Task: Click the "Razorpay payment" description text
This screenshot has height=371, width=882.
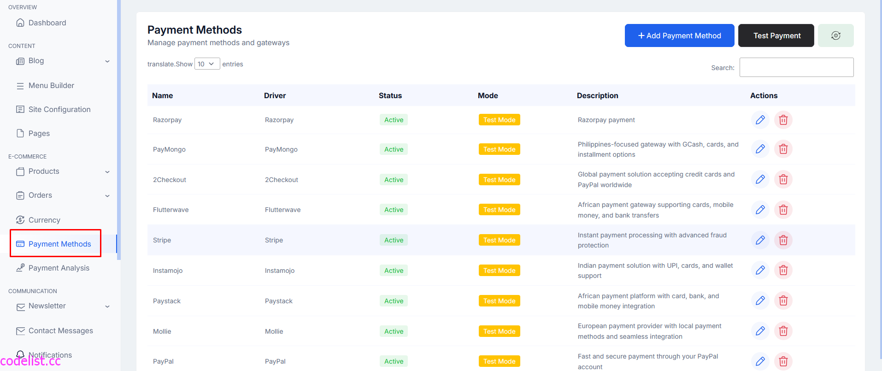Action: [606, 120]
